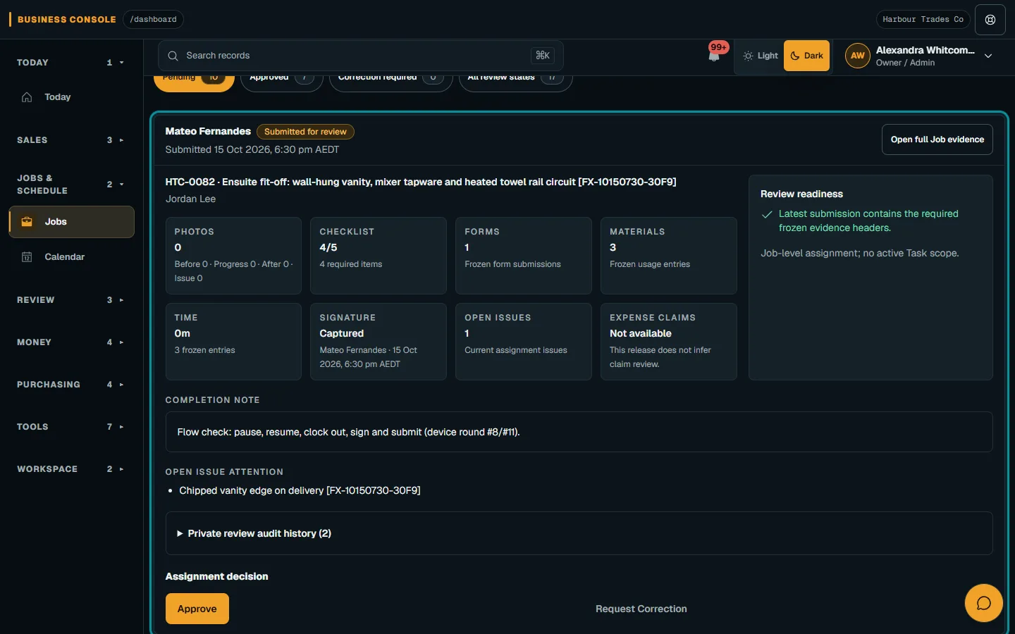
Task: Open the Today sidebar item
Action: click(x=71, y=97)
